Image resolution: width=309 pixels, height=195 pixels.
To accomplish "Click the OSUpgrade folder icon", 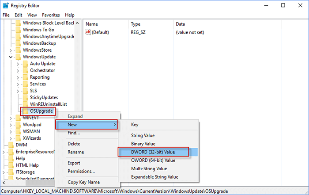I will click(25, 111).
